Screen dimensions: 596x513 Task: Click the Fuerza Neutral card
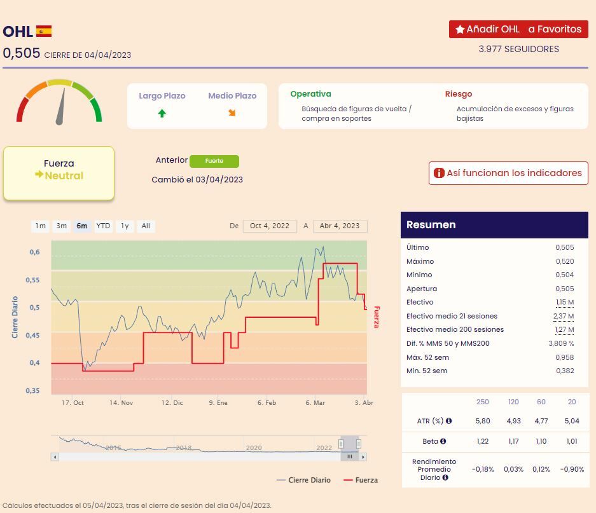[x=59, y=174]
